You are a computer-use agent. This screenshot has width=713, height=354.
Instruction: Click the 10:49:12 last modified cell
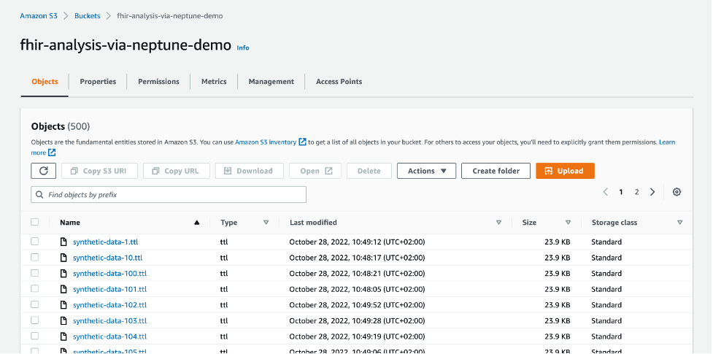pyautogui.click(x=357, y=242)
